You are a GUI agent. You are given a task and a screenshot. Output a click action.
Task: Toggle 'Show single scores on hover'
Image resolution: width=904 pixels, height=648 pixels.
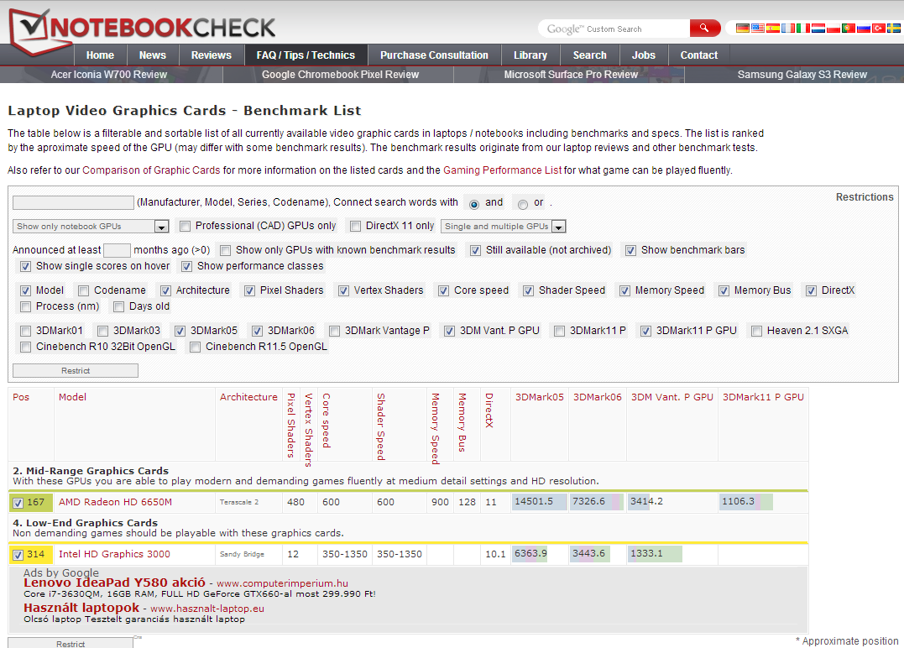25,266
